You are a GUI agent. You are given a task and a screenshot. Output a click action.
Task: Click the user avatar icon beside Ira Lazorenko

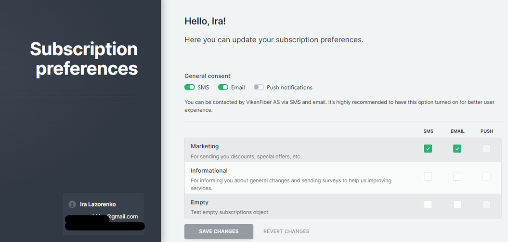click(x=72, y=204)
